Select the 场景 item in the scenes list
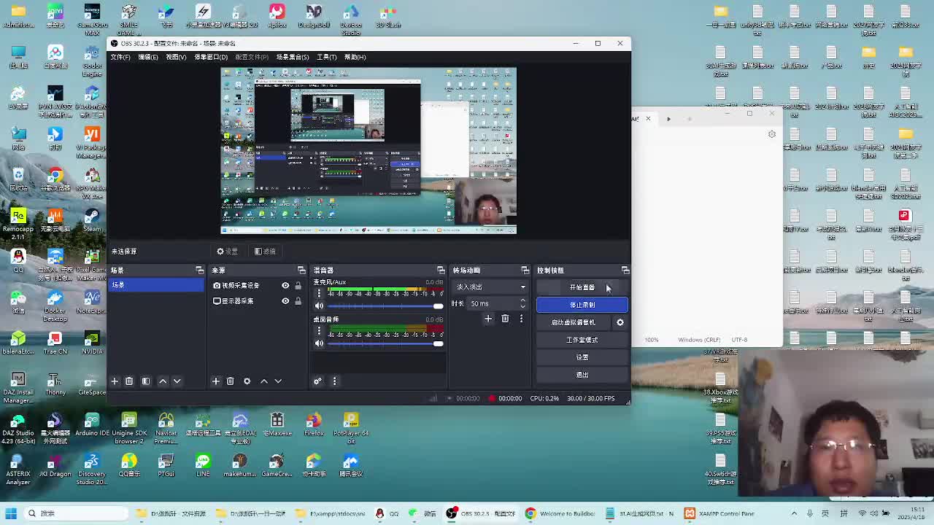This screenshot has height=525, width=934. pyautogui.click(x=155, y=285)
